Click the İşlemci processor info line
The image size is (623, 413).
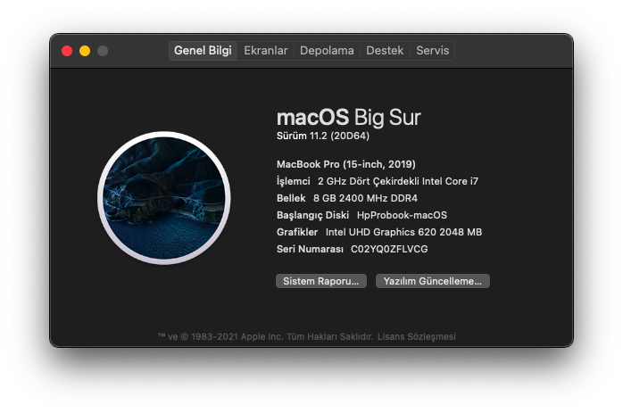click(x=378, y=181)
